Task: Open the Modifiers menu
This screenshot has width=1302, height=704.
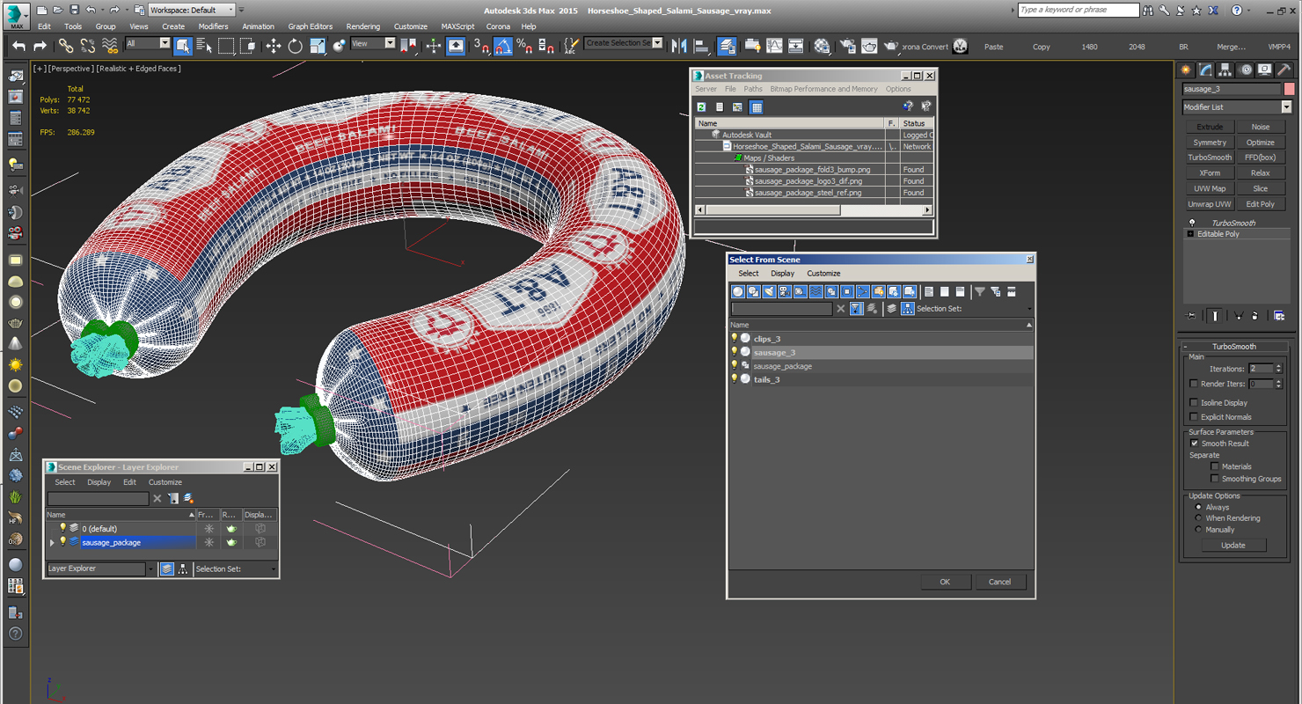Action: tap(213, 26)
